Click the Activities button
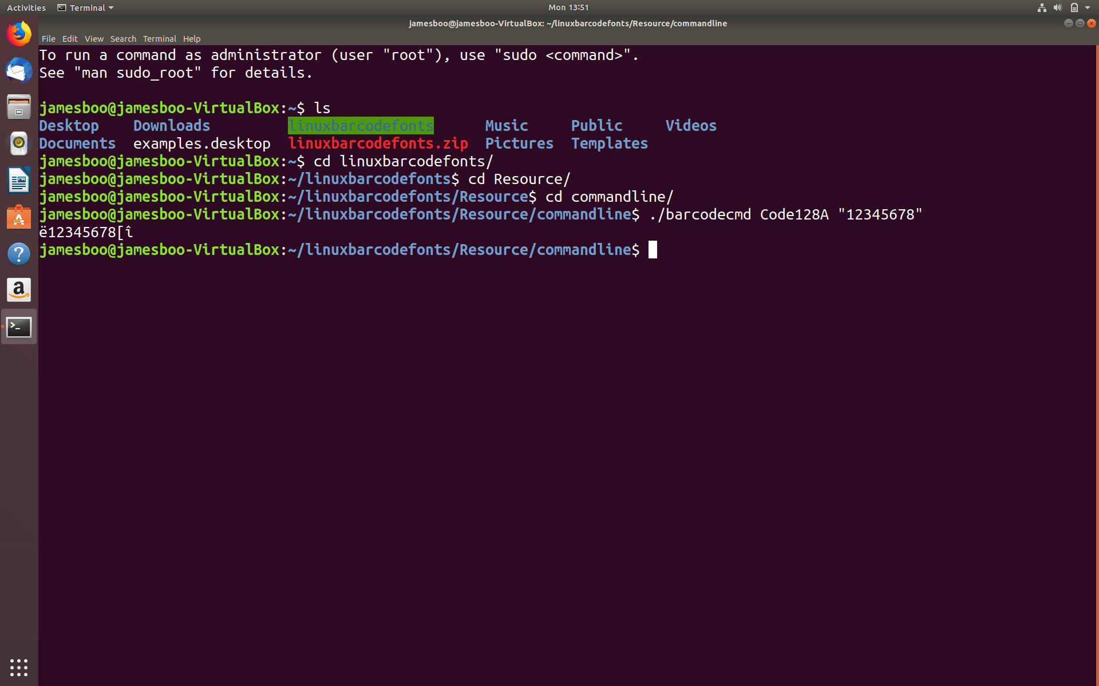1099x686 pixels. [x=26, y=7]
